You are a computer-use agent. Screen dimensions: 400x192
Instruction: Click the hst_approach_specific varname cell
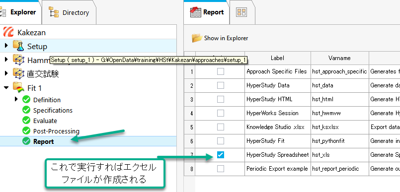click(339, 71)
